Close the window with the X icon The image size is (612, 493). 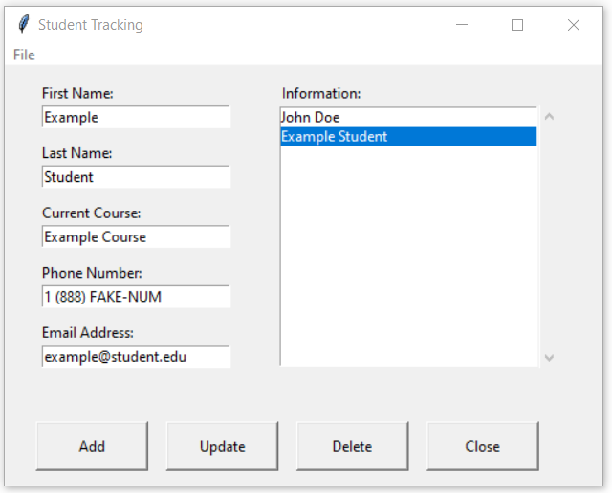coord(574,25)
